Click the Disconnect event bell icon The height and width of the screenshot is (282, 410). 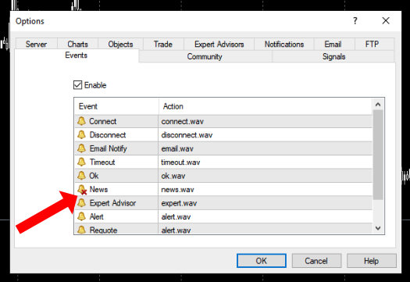point(81,134)
